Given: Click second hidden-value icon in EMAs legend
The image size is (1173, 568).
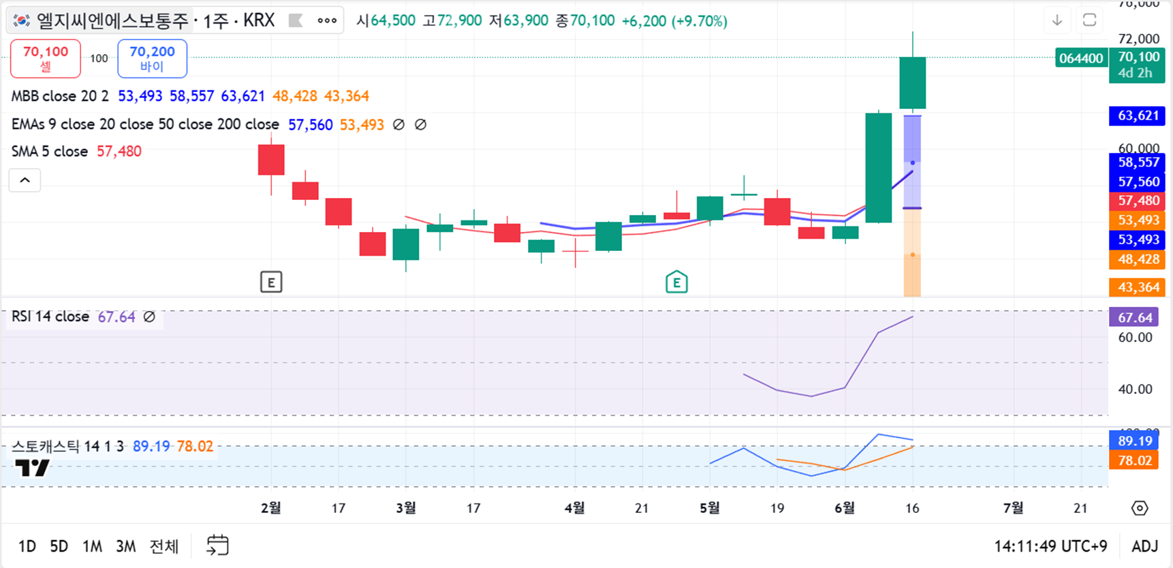Looking at the screenshot, I should pyautogui.click(x=421, y=124).
